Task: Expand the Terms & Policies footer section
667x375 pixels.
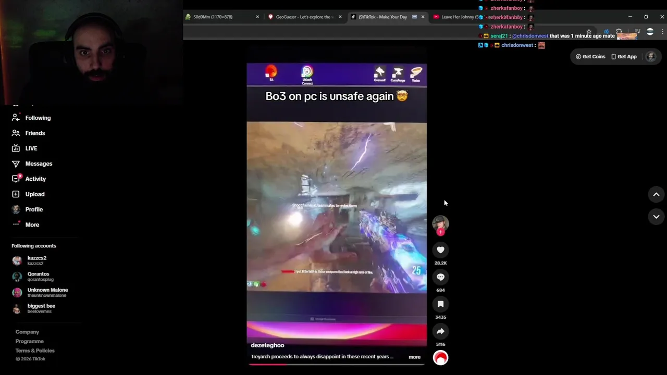Action: click(x=35, y=351)
